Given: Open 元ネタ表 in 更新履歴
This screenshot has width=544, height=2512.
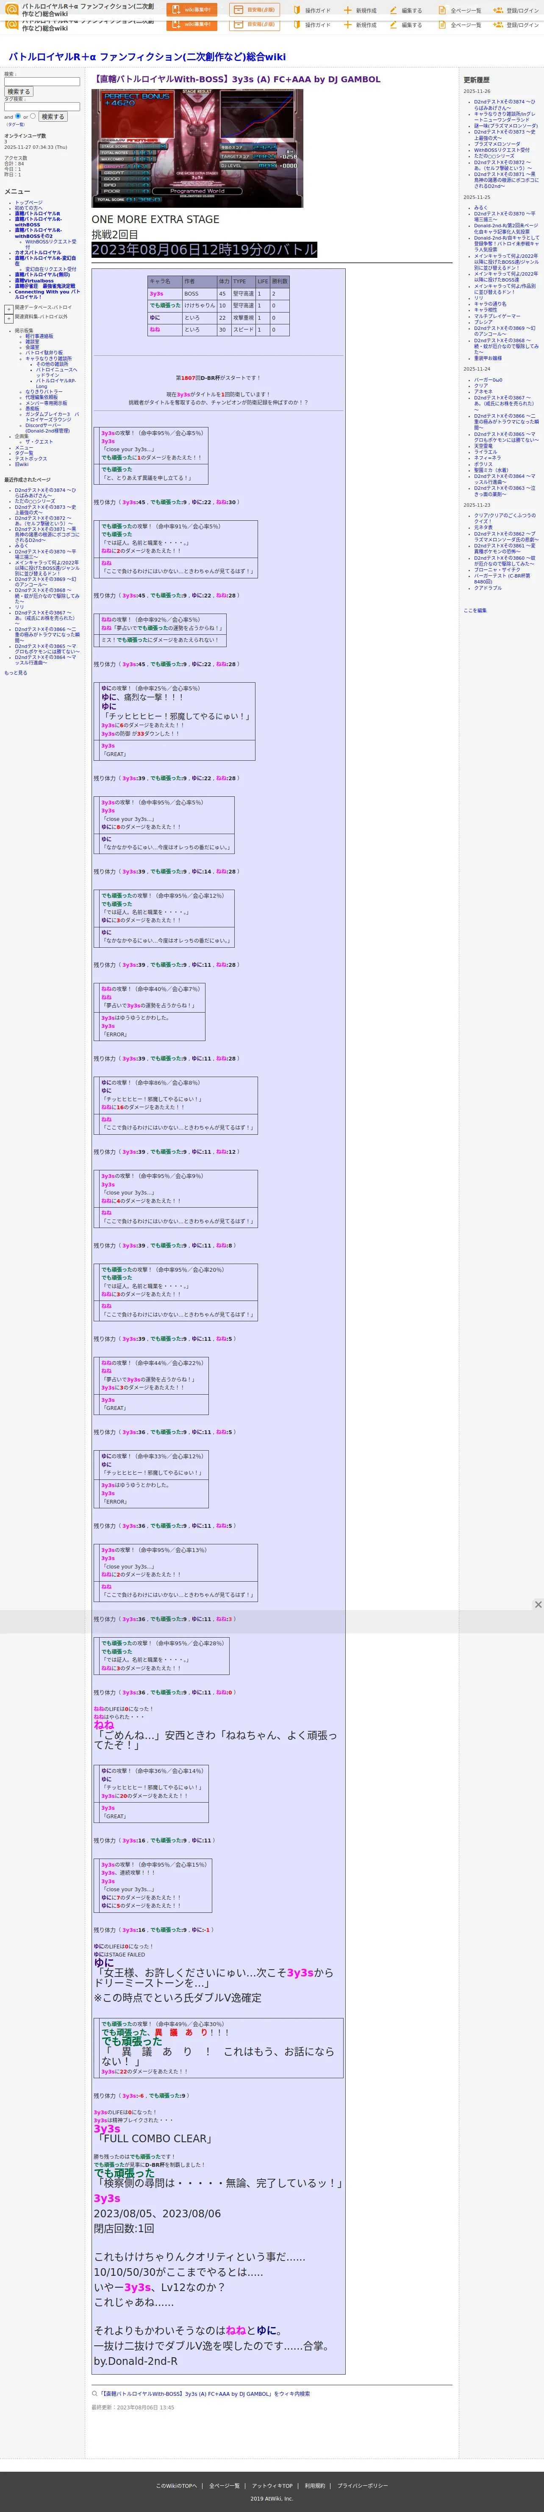Looking at the screenshot, I should [483, 528].
